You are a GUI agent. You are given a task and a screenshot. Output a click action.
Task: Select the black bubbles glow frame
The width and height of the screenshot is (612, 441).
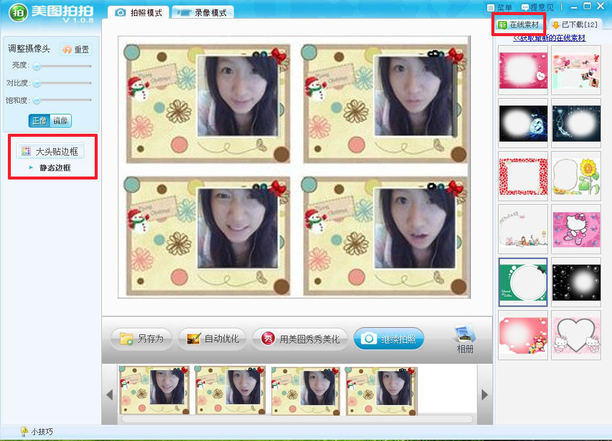(576, 283)
